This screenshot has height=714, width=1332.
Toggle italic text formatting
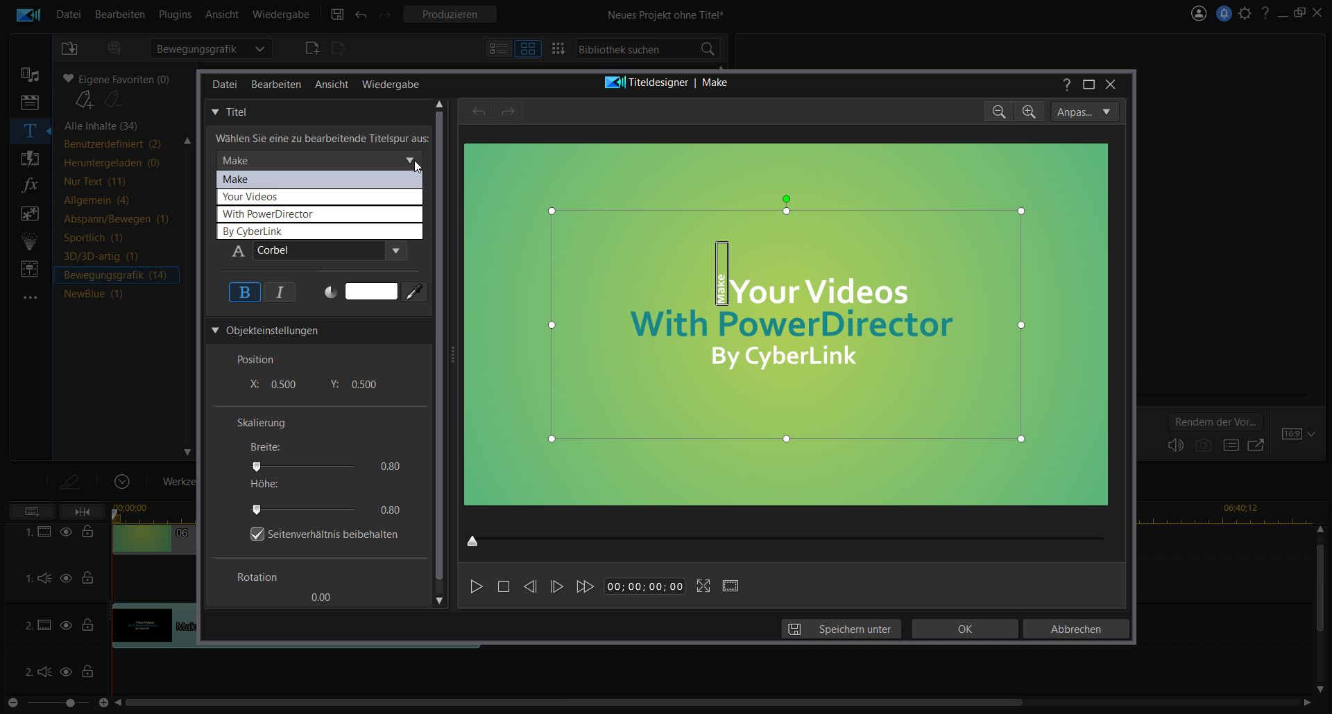tap(280, 293)
